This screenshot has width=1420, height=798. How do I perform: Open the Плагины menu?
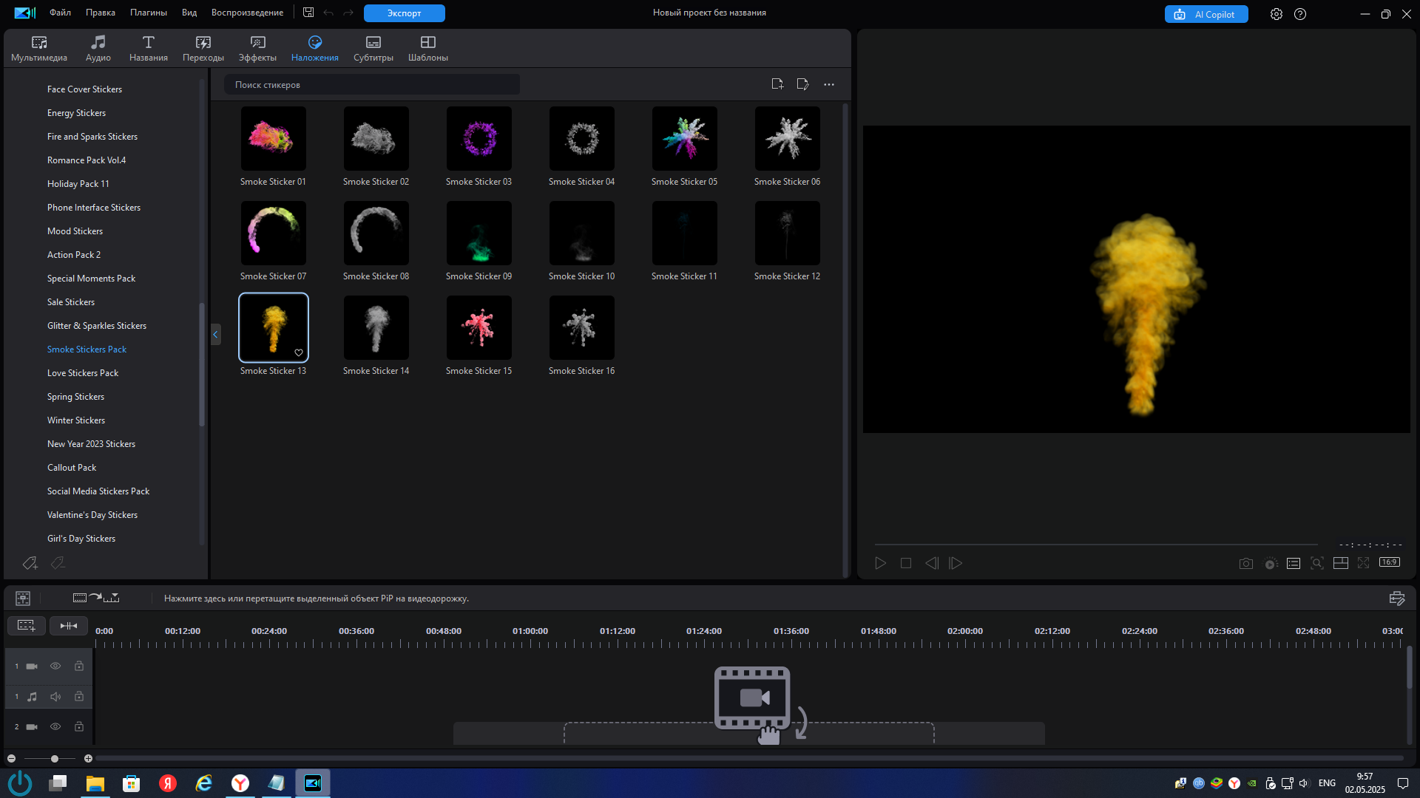click(148, 13)
